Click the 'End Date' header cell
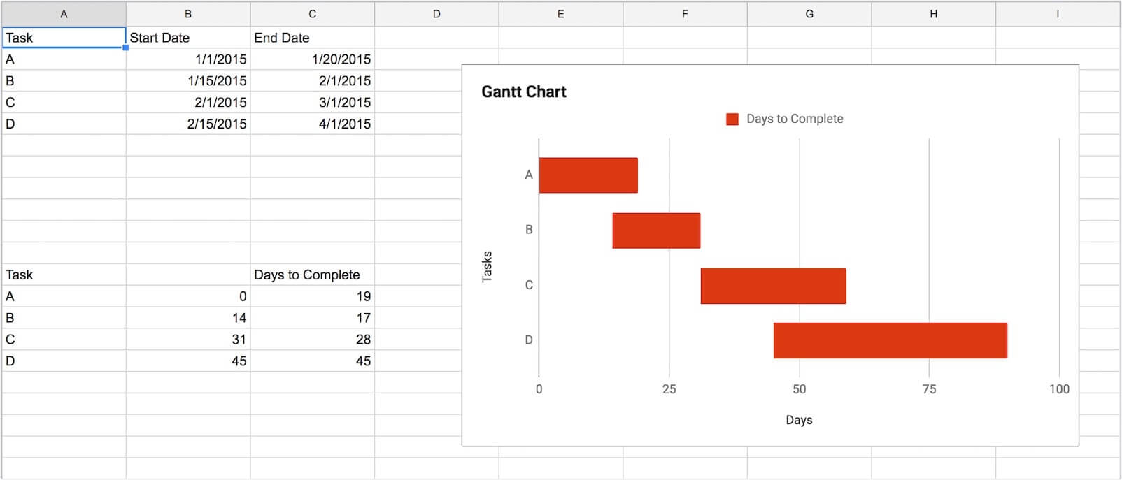1122x480 pixels. point(313,38)
